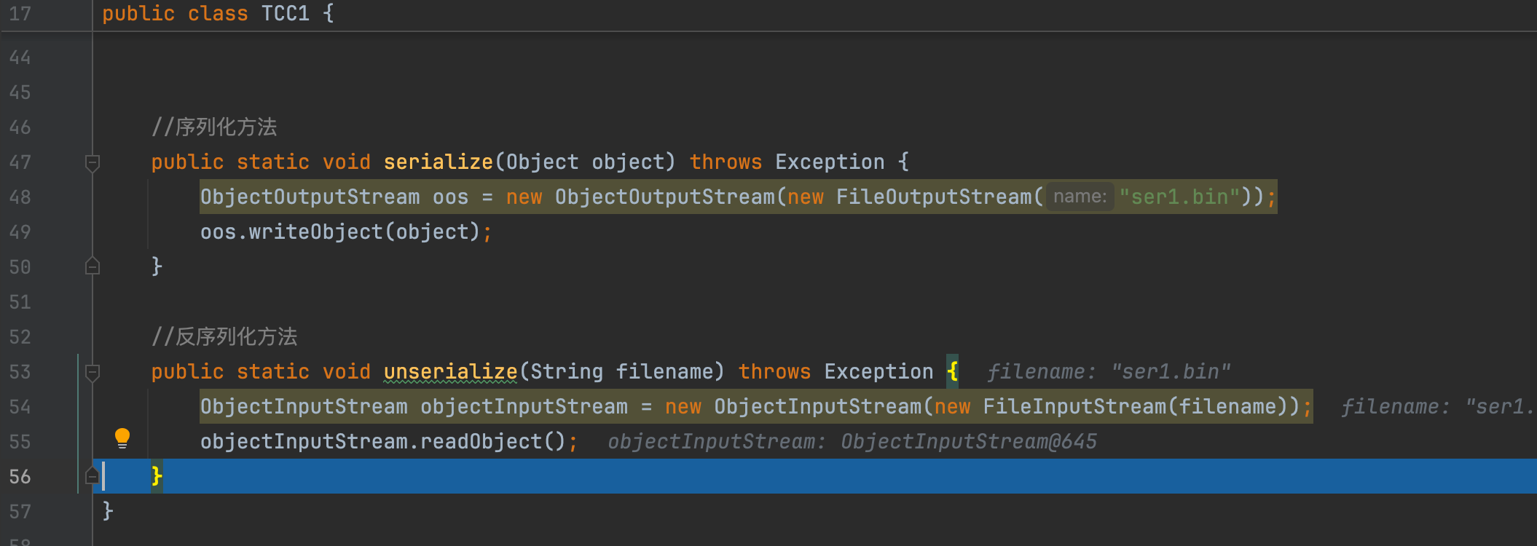Collapse the serialize method using its fold marker
The width and height of the screenshot is (1537, 546).
pos(93,162)
